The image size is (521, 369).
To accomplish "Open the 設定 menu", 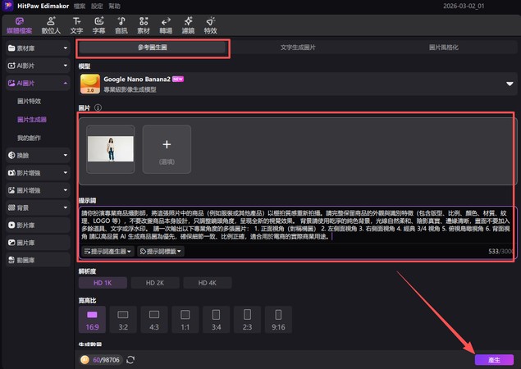I will click(97, 6).
